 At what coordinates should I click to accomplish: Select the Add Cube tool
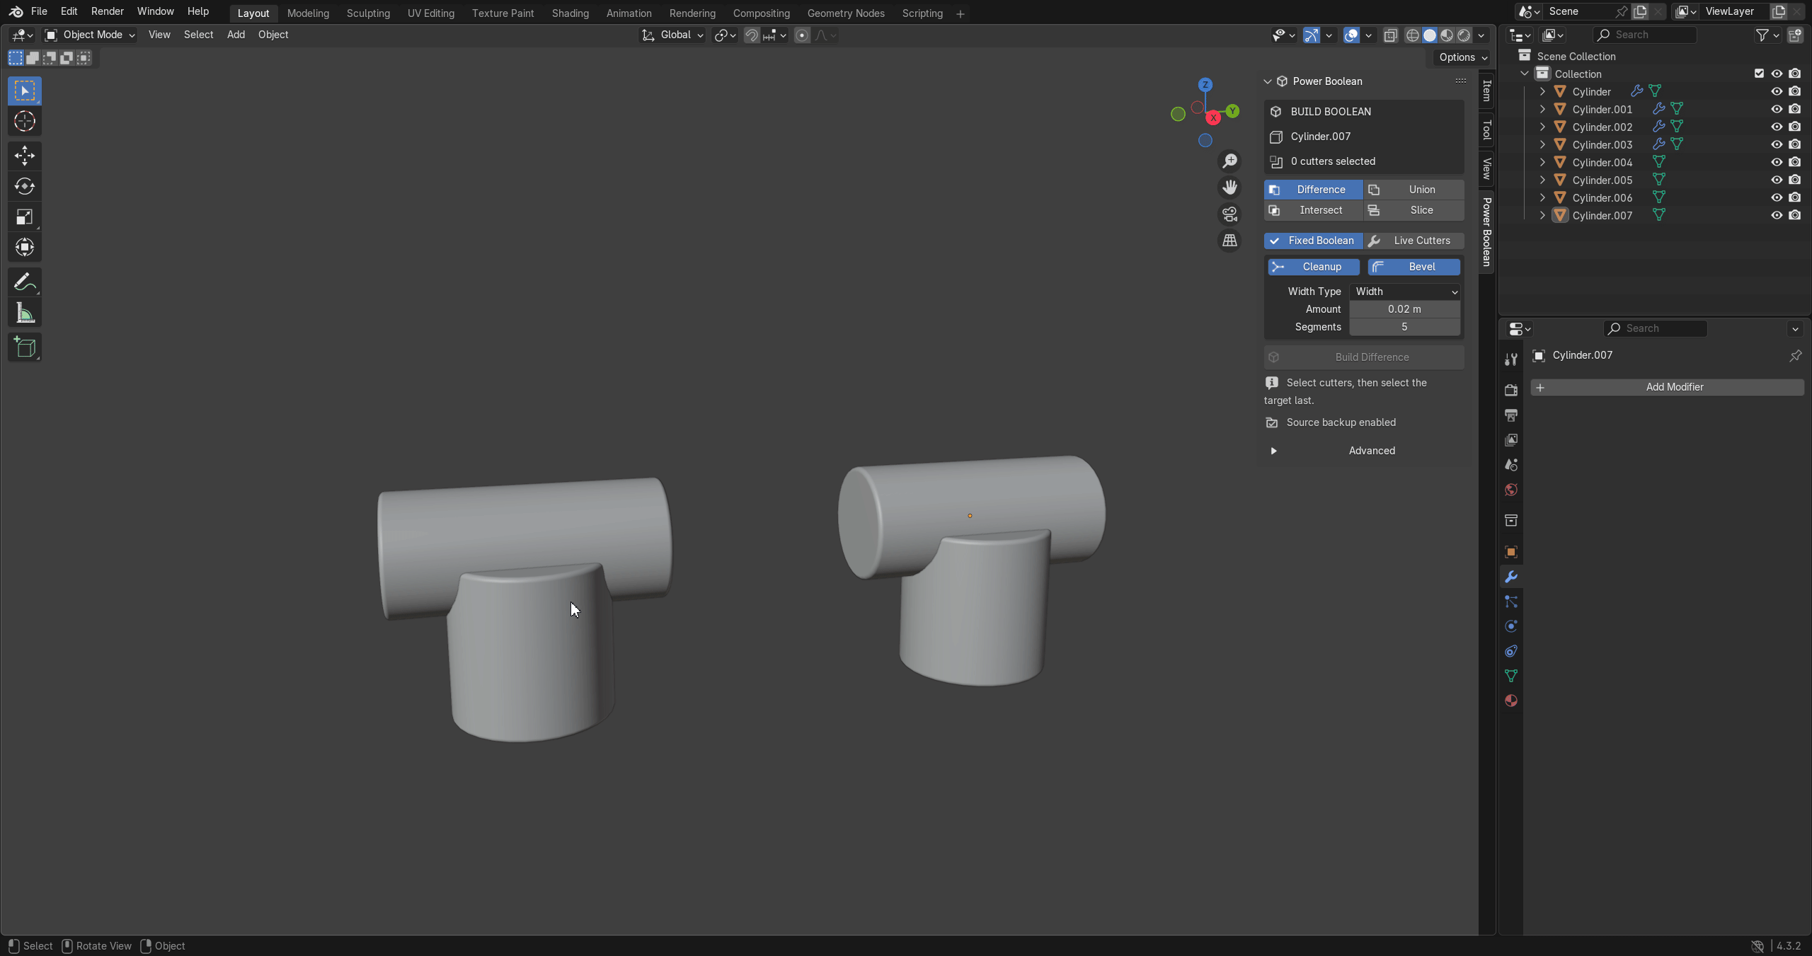coord(25,347)
